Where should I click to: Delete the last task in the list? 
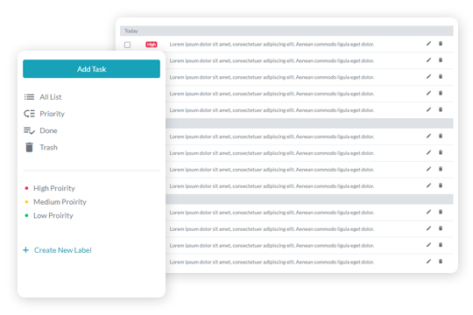click(x=441, y=262)
